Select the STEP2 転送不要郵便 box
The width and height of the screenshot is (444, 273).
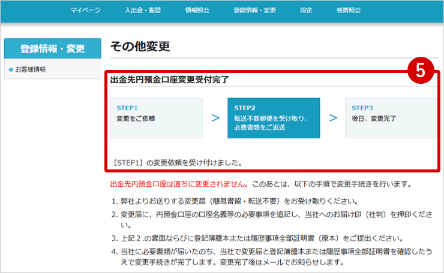tap(274, 118)
